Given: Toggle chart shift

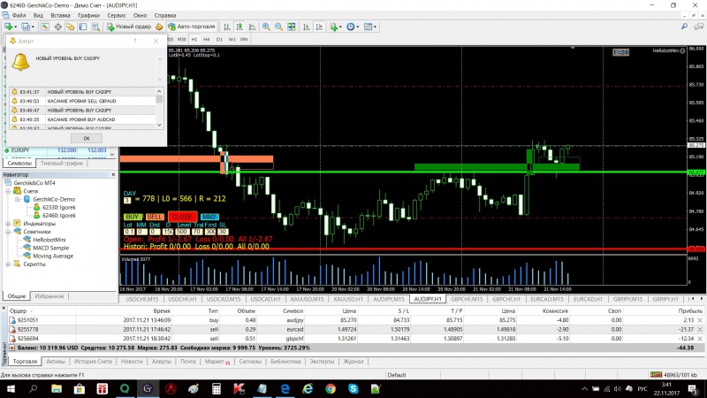Looking at the screenshot, I should [x=319, y=27].
